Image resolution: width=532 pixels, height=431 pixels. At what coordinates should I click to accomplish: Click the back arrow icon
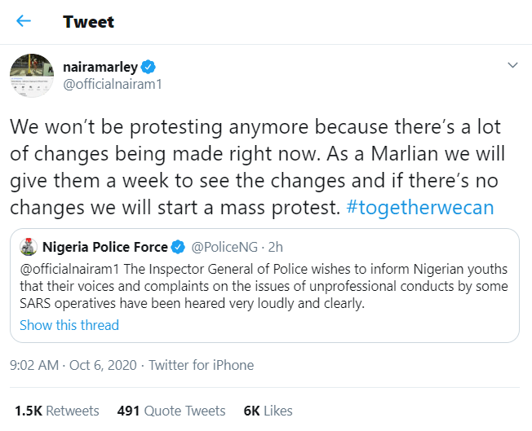(x=24, y=21)
